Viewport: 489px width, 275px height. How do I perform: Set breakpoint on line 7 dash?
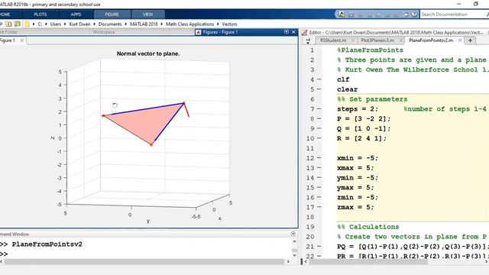point(319,108)
